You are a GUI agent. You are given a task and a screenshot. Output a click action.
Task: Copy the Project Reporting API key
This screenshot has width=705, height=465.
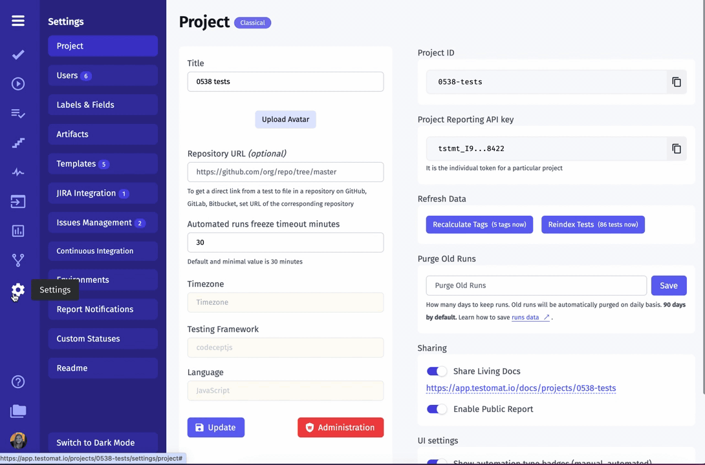coord(677,149)
